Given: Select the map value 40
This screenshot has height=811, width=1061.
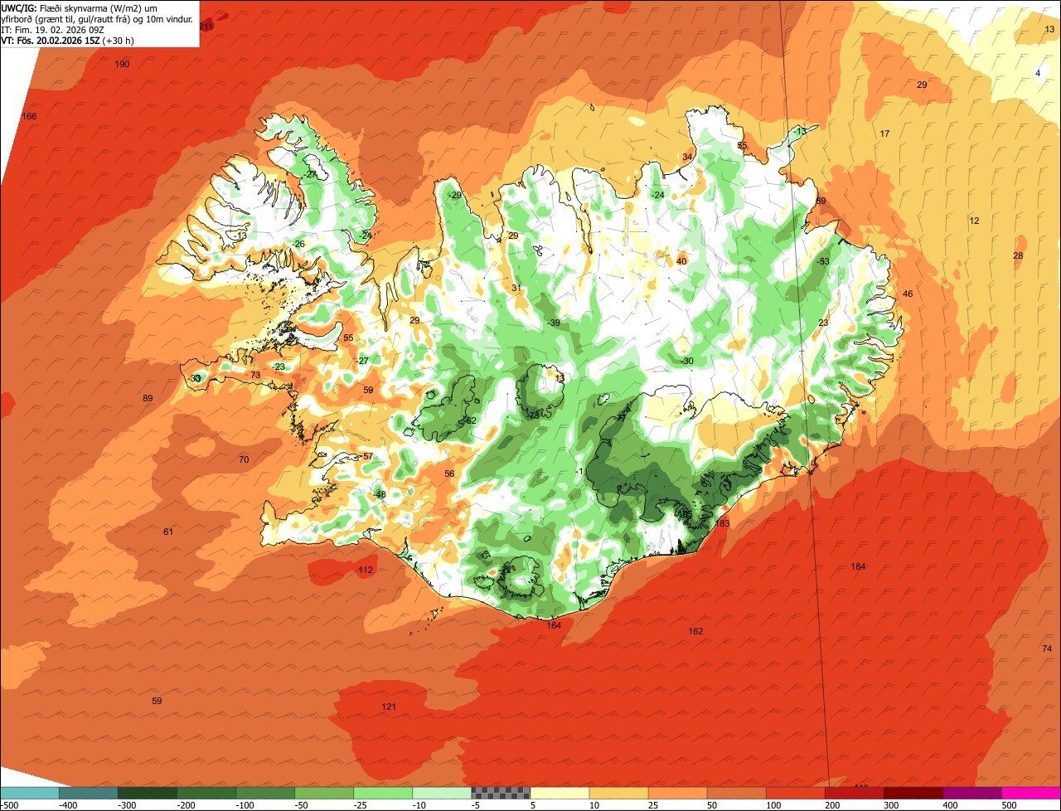Looking at the screenshot, I should coord(681,261).
